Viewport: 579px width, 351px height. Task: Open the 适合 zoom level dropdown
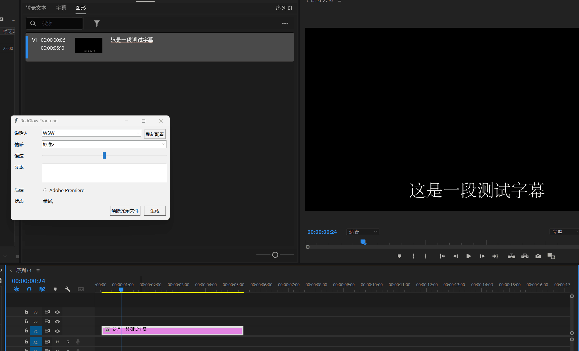coord(363,232)
